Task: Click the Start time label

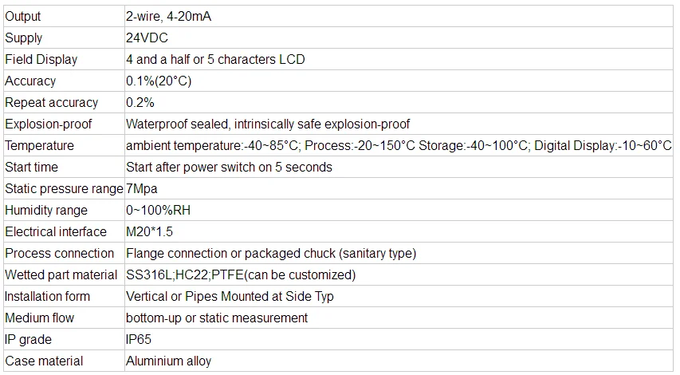Action: coord(31,167)
